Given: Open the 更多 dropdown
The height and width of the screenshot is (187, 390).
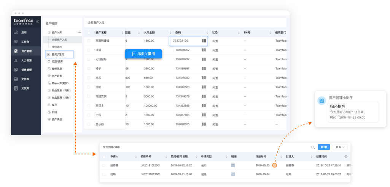Looking at the screenshot, I should [340, 147].
